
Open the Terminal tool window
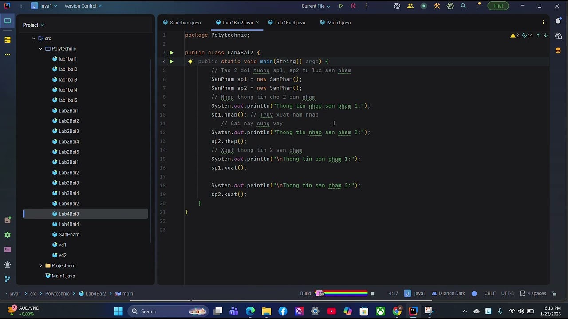click(8, 249)
